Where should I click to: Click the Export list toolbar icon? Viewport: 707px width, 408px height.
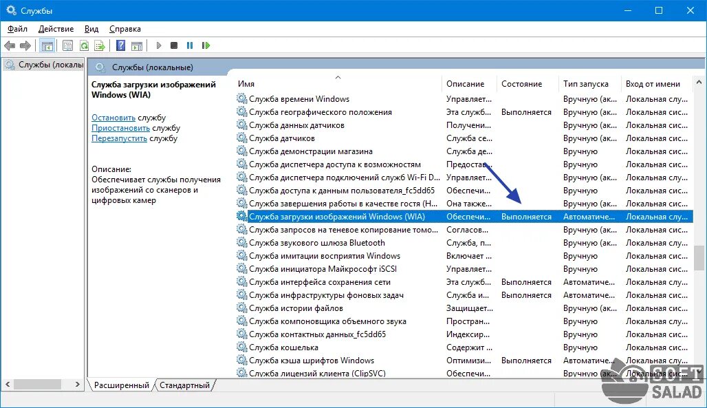(x=100, y=45)
